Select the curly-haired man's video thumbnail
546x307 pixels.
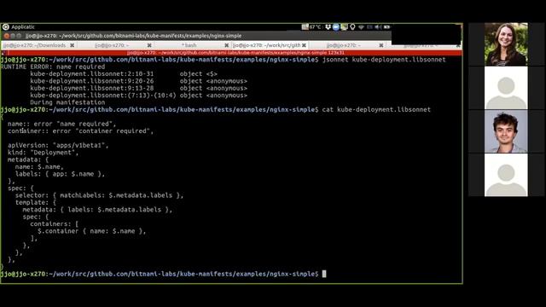coord(506,131)
